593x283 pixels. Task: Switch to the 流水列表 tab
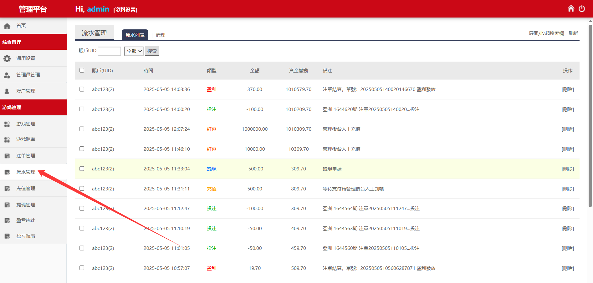[135, 35]
